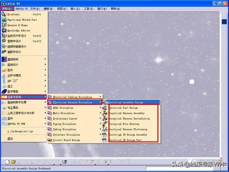
Task: Open the 工具 Tools menu
Action: tap(88, 9)
